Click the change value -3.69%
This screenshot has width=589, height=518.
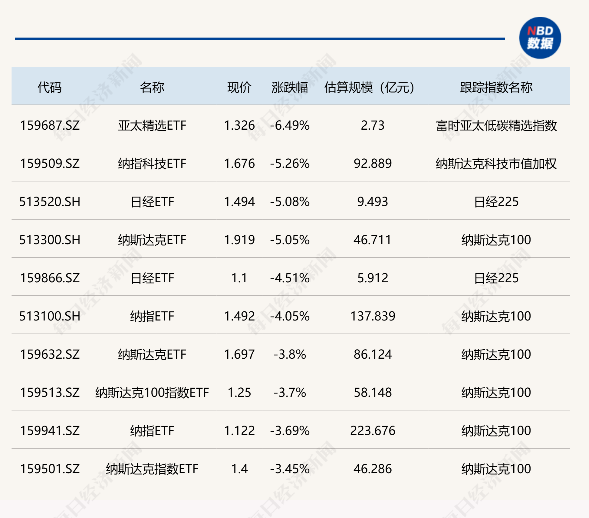pos(290,431)
